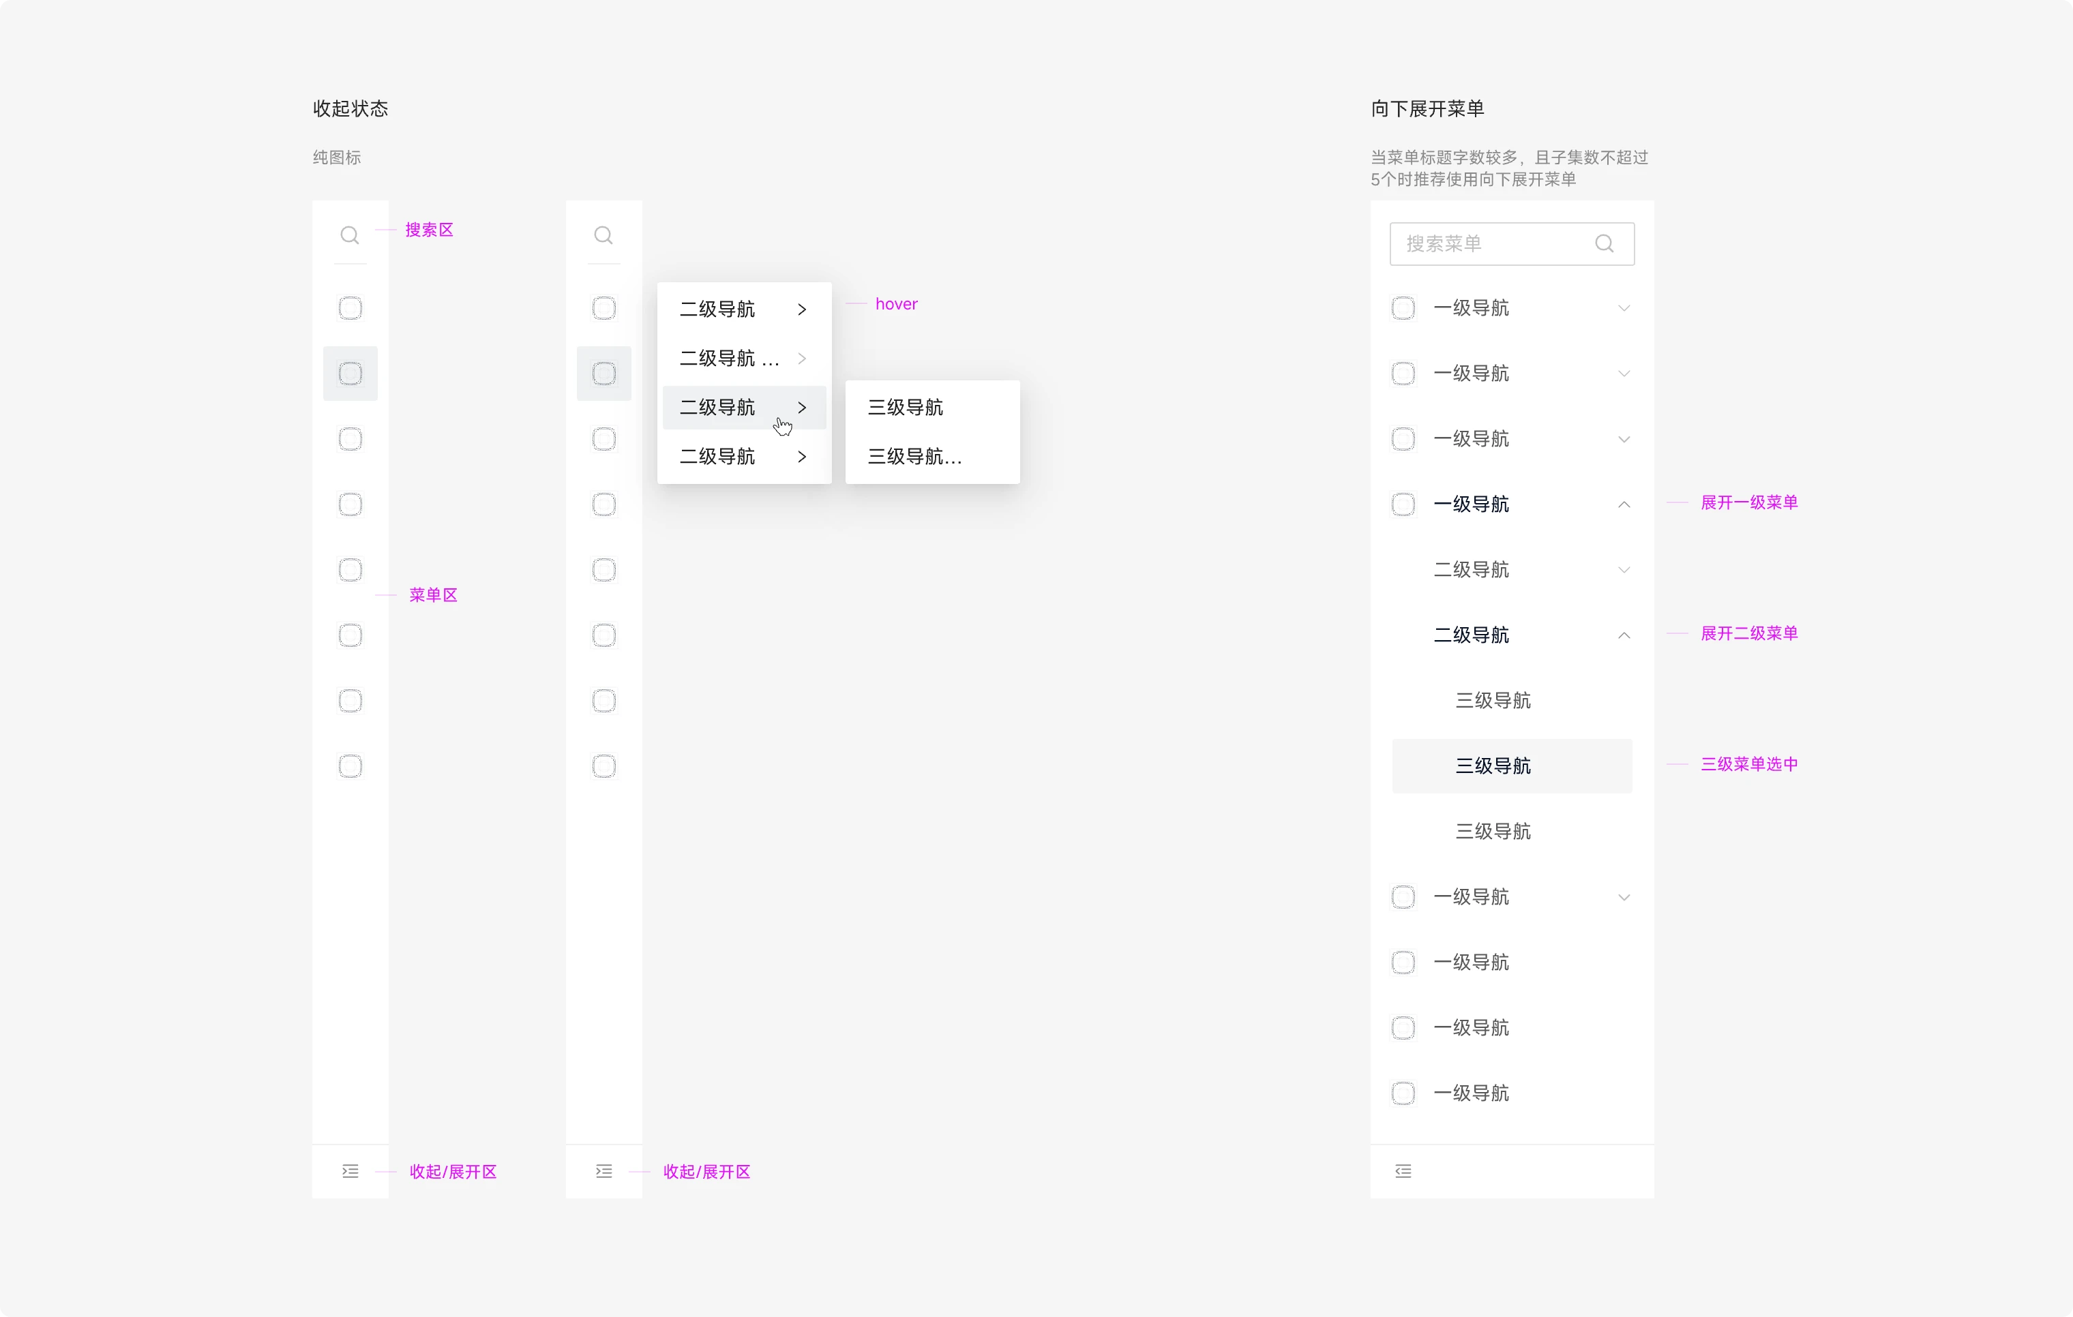The height and width of the screenshot is (1317, 2073).
Task: Collapse the expanded 一级导航 up-chevron
Action: (1624, 504)
